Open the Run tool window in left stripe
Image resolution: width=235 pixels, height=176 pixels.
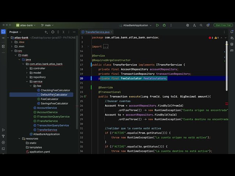click(3, 130)
